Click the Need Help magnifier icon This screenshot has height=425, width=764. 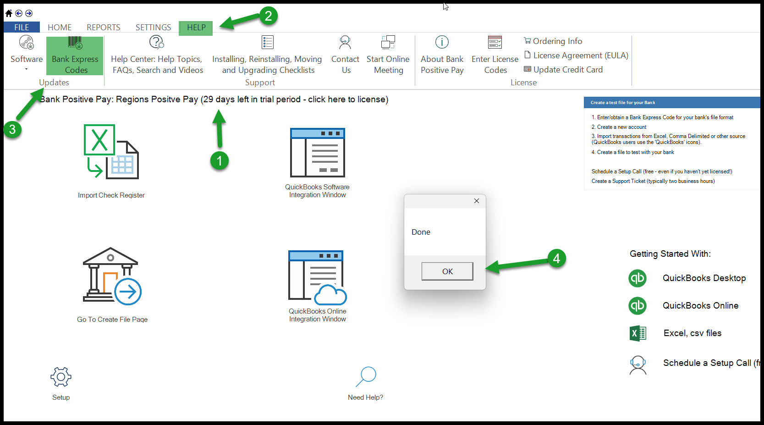pos(366,377)
